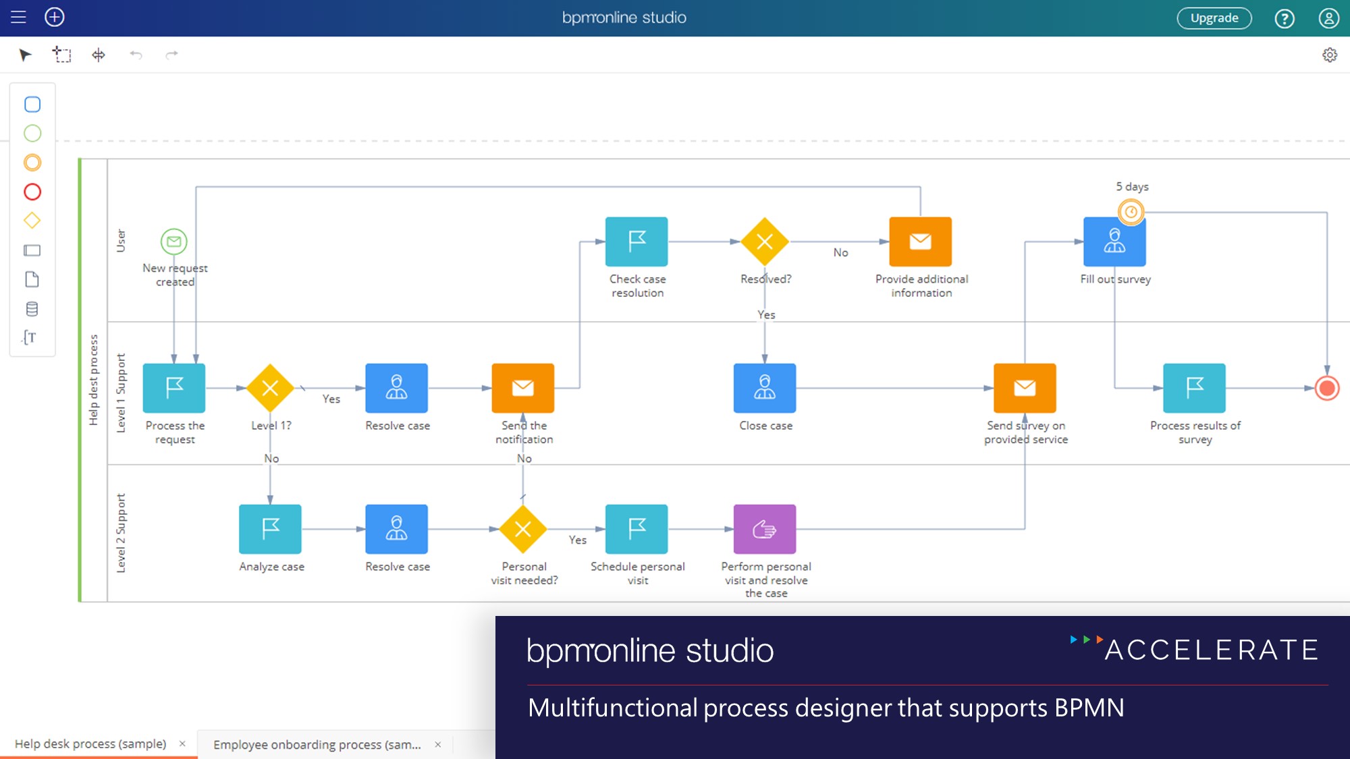Activate the space move tool

click(x=99, y=55)
